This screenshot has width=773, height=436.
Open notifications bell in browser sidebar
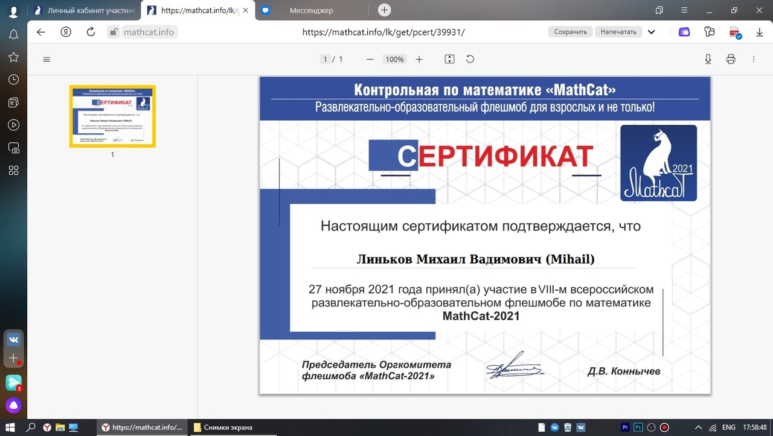point(13,34)
